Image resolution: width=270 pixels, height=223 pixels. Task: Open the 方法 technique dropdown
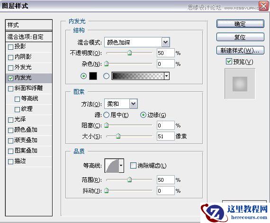[x=134, y=104]
